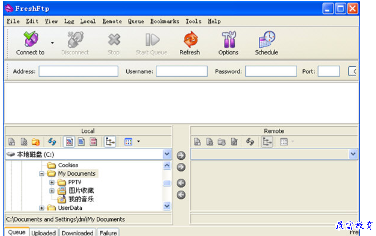Select the Cookies folder
Screen dimensions: 376x236
click(x=68, y=165)
